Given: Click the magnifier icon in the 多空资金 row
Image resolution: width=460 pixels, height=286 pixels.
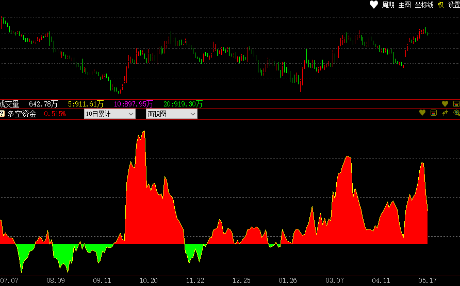Looking at the screenshot, I should pyautogui.click(x=456, y=113).
